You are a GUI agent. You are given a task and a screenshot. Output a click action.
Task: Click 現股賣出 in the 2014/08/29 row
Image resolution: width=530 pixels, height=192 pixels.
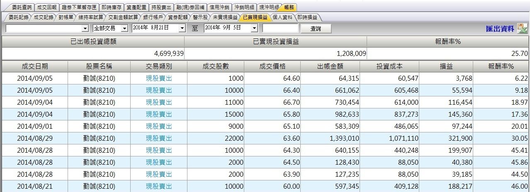(159, 138)
